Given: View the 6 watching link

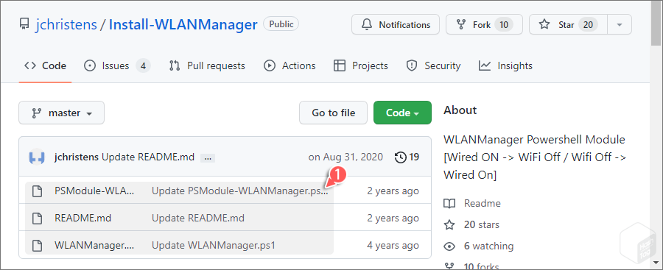Looking at the screenshot, I should 488,246.
